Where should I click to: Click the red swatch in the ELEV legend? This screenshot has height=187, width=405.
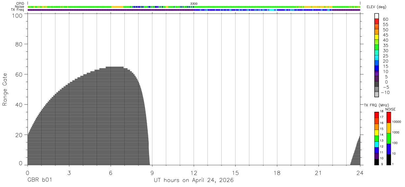tap(377, 21)
